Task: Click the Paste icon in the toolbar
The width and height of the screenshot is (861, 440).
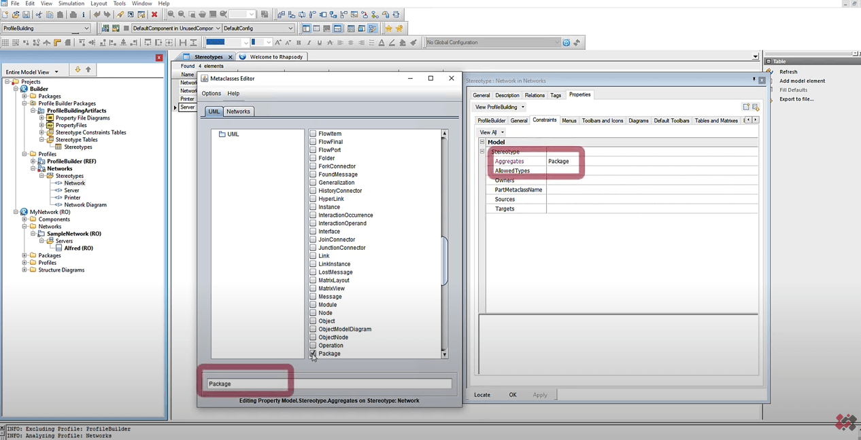Action: [x=61, y=14]
